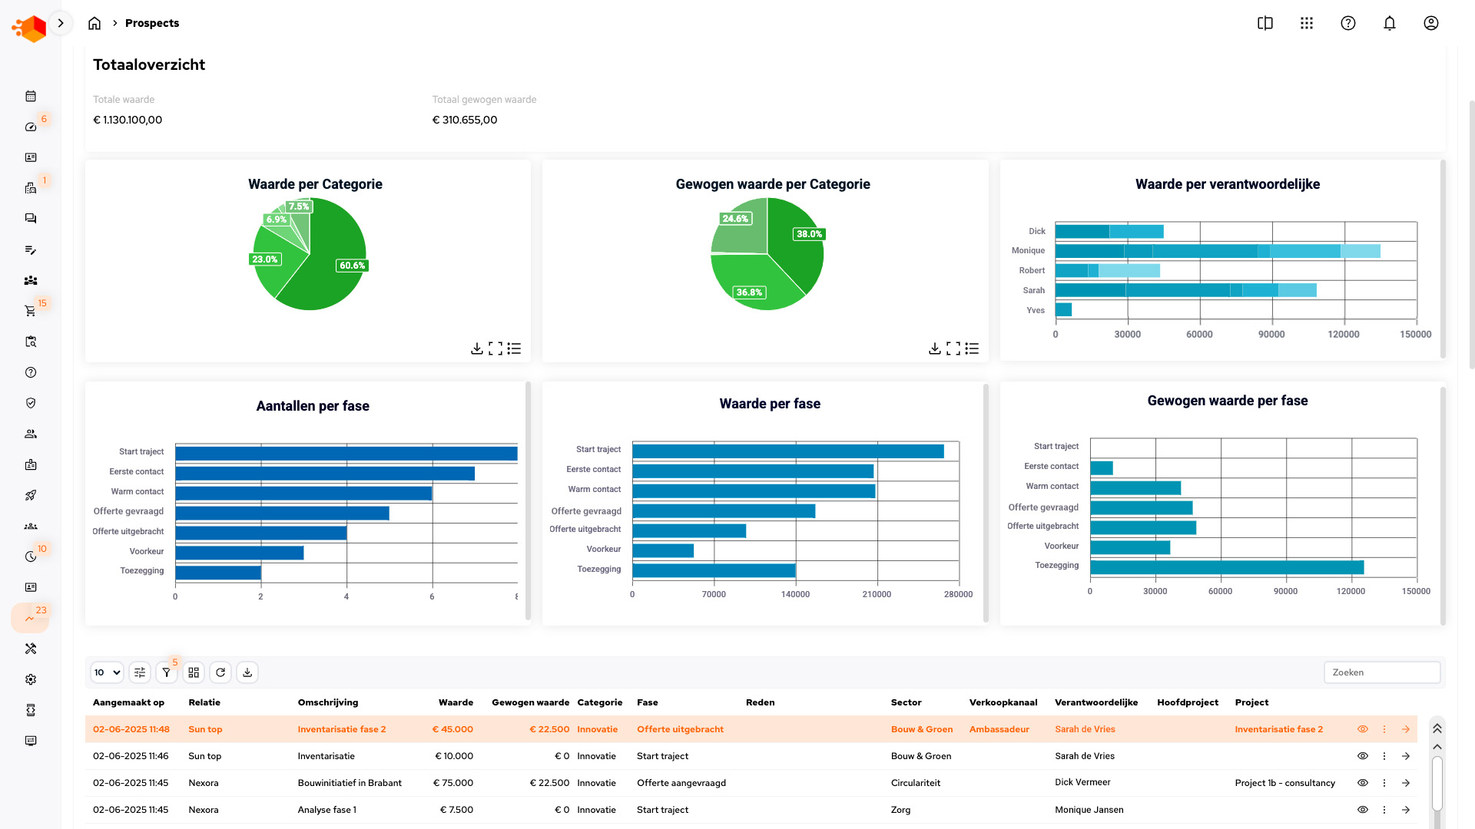
Task: Toggle eye icon for Bouwinitiatief in Brabant row
Action: point(1363,783)
